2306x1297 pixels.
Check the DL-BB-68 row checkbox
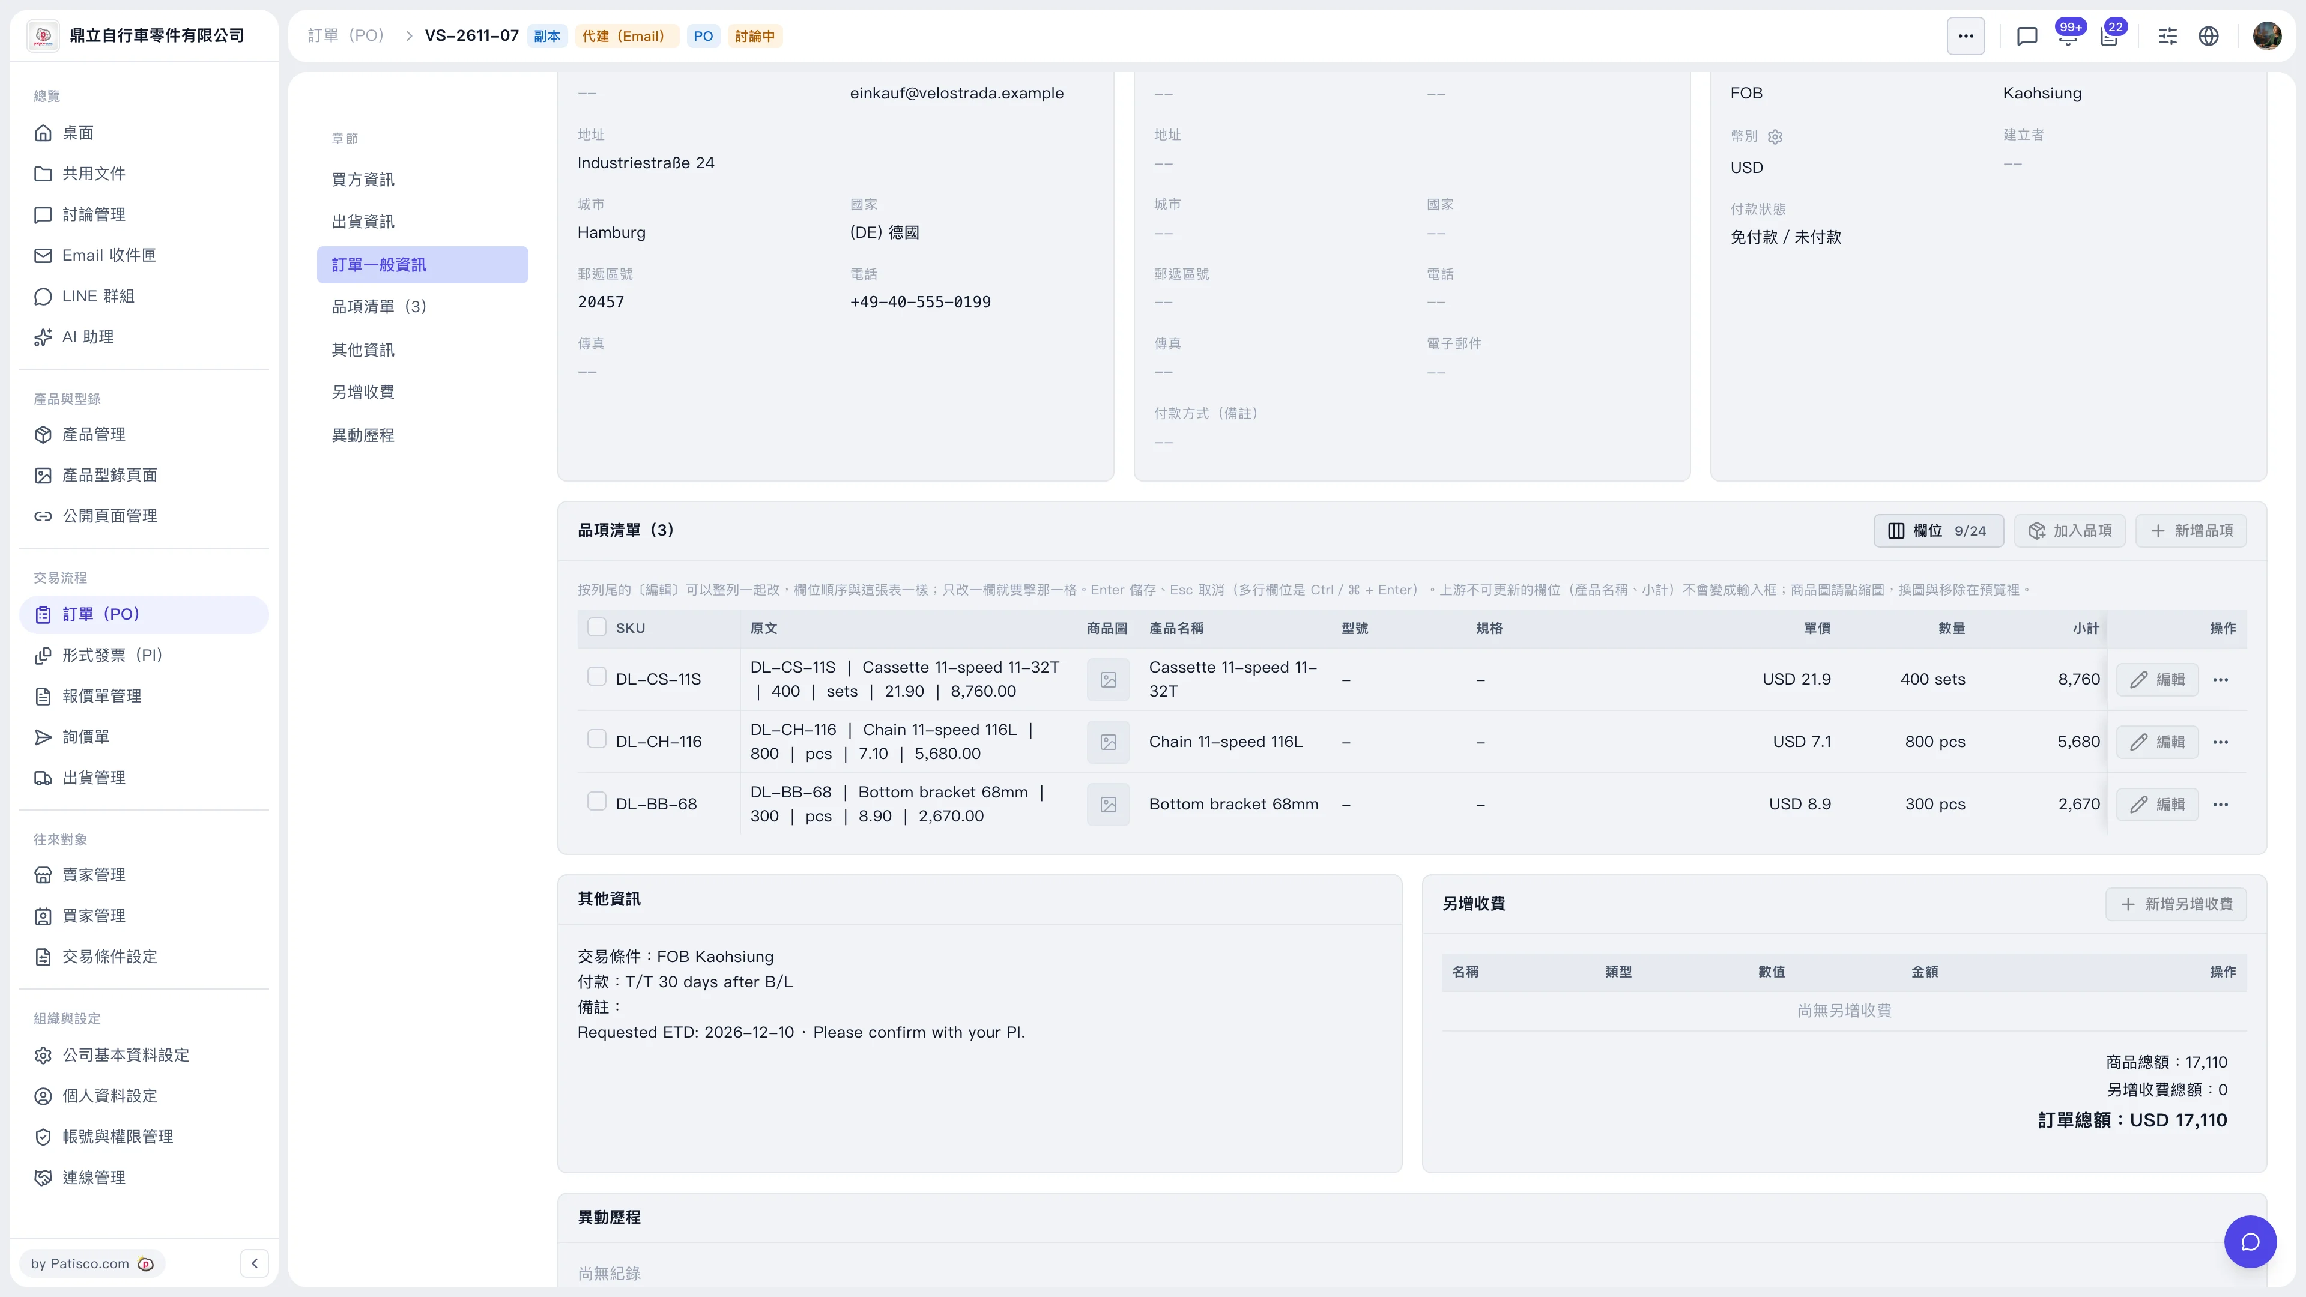pos(596,801)
